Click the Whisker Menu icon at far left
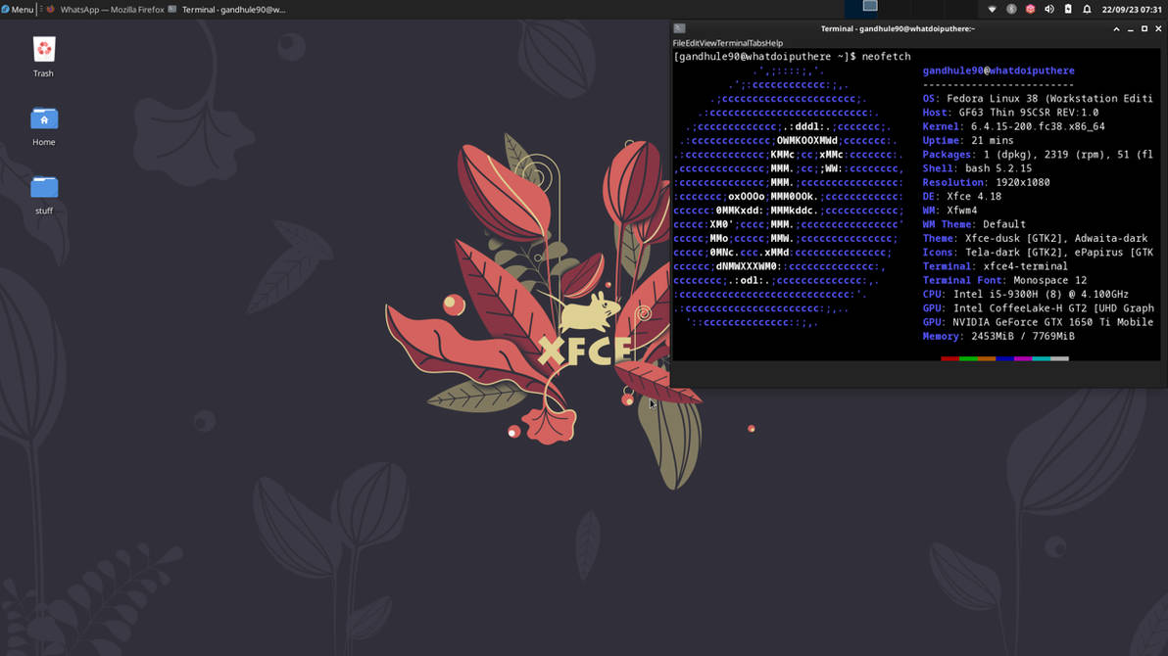Image resolution: width=1168 pixels, height=656 pixels. [x=8, y=9]
